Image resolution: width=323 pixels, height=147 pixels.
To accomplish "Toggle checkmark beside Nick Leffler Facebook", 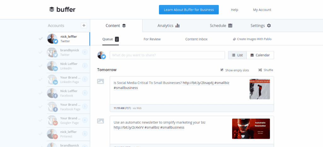I will pyautogui.click(x=41, y=93).
